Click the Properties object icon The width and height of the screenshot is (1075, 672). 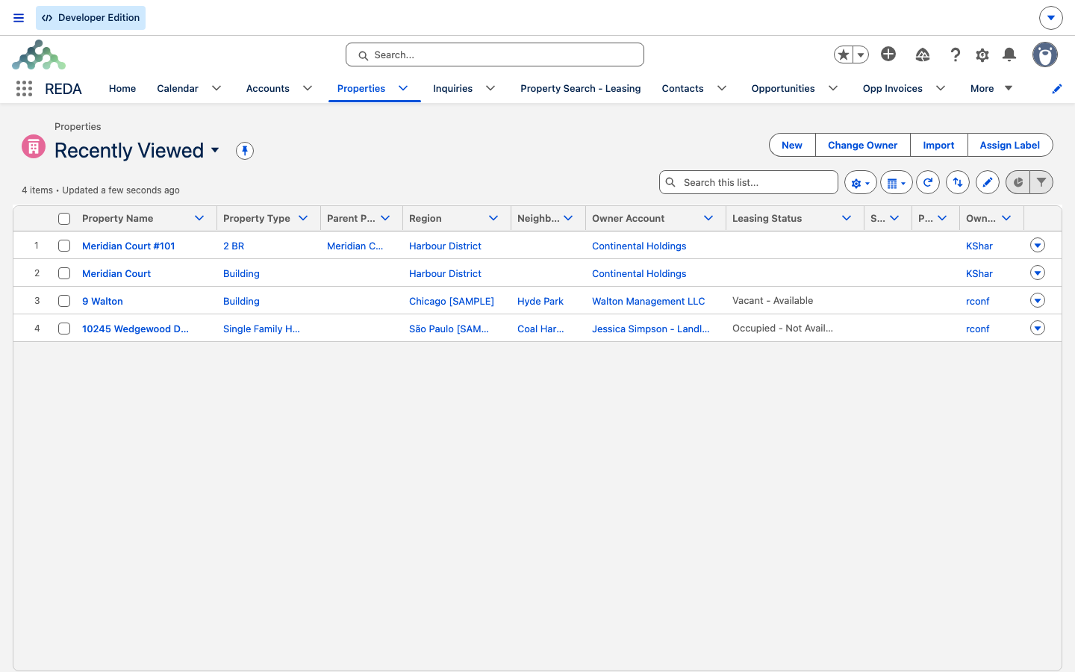(x=34, y=146)
